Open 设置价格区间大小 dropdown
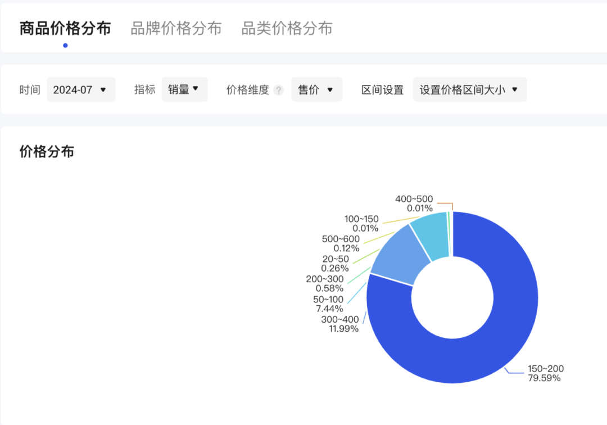This screenshot has width=607, height=425. pyautogui.click(x=470, y=89)
